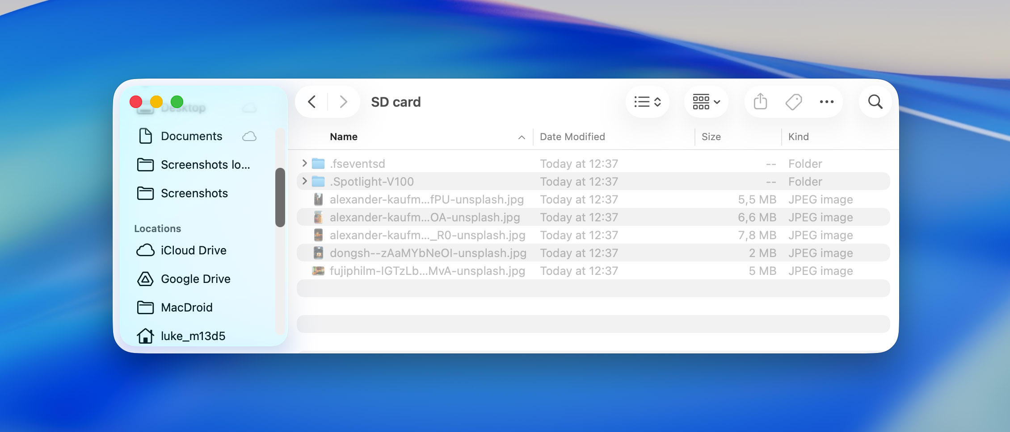The height and width of the screenshot is (432, 1010).
Task: Click the Google Drive triangle icon
Action: [x=145, y=278]
